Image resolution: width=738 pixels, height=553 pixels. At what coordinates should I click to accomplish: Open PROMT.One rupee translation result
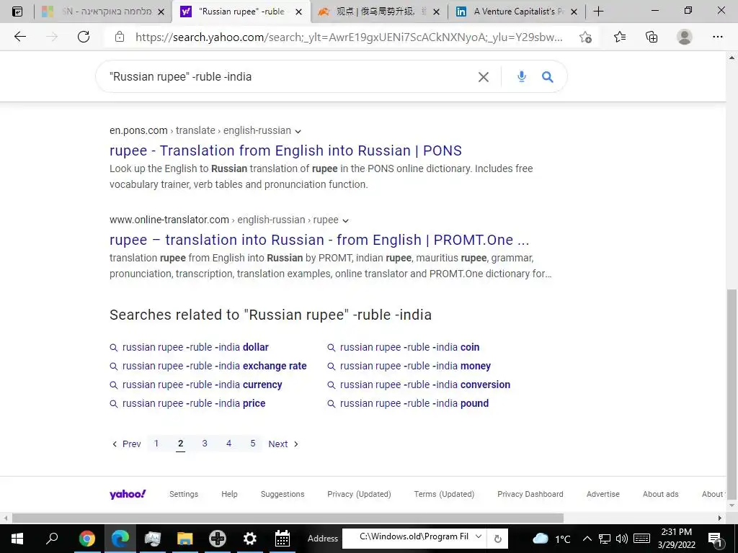point(319,240)
